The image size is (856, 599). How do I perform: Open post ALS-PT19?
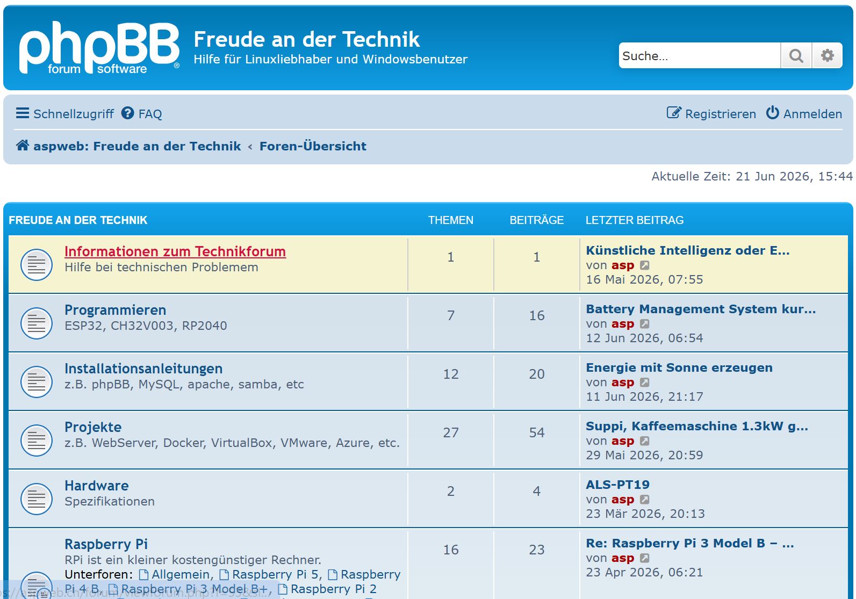click(x=618, y=485)
